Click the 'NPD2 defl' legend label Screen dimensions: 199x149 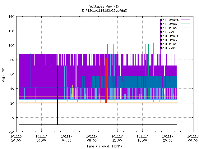(168, 32)
